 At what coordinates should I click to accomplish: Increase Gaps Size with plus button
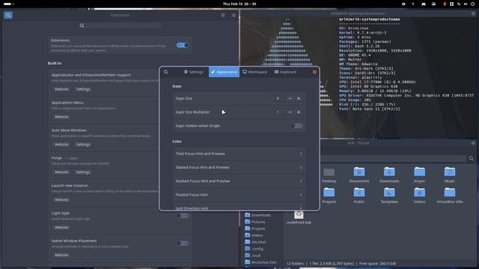pos(299,99)
